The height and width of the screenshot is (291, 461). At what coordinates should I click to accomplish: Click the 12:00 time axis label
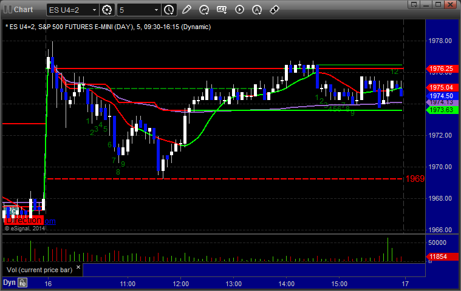tap(180, 284)
